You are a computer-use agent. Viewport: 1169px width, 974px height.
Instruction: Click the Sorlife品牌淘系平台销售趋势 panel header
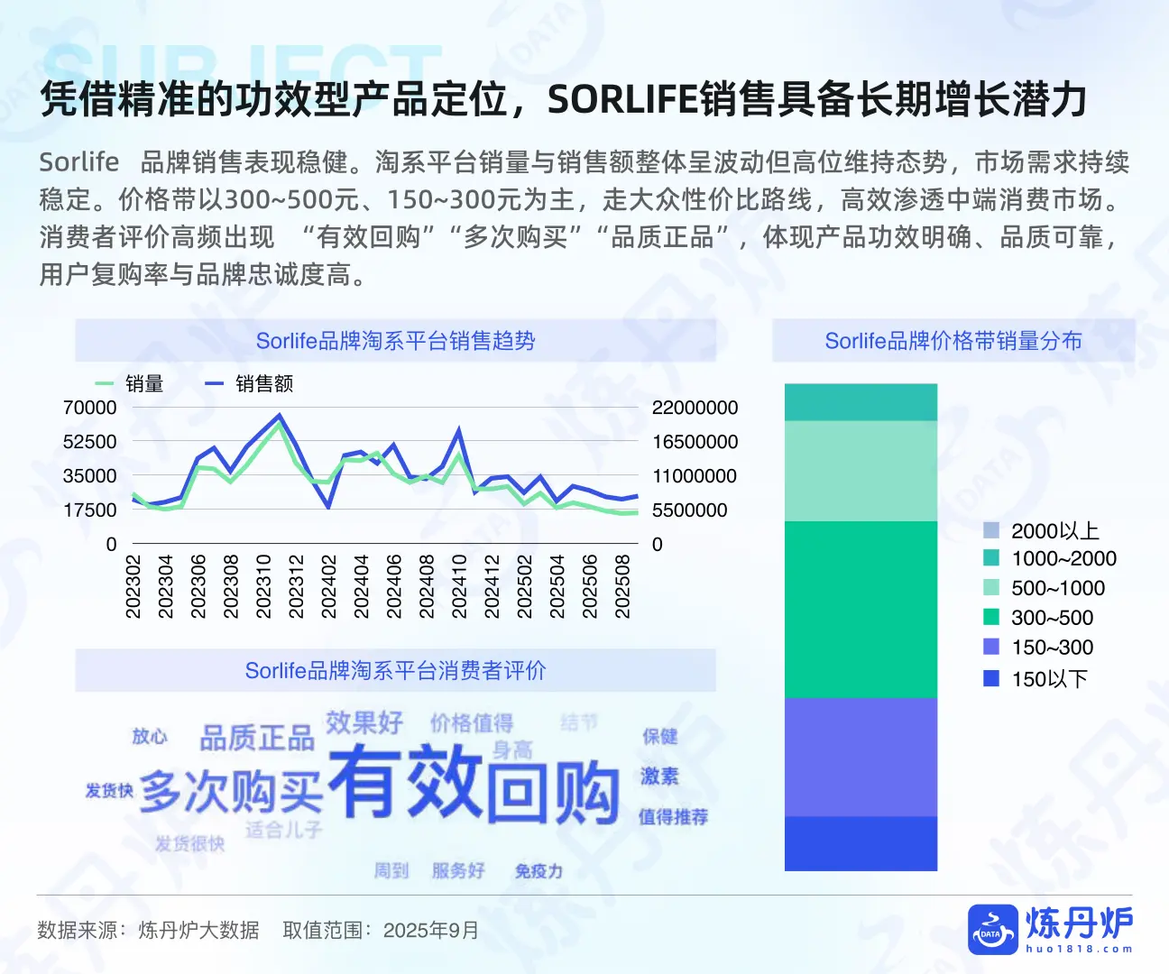(x=399, y=340)
